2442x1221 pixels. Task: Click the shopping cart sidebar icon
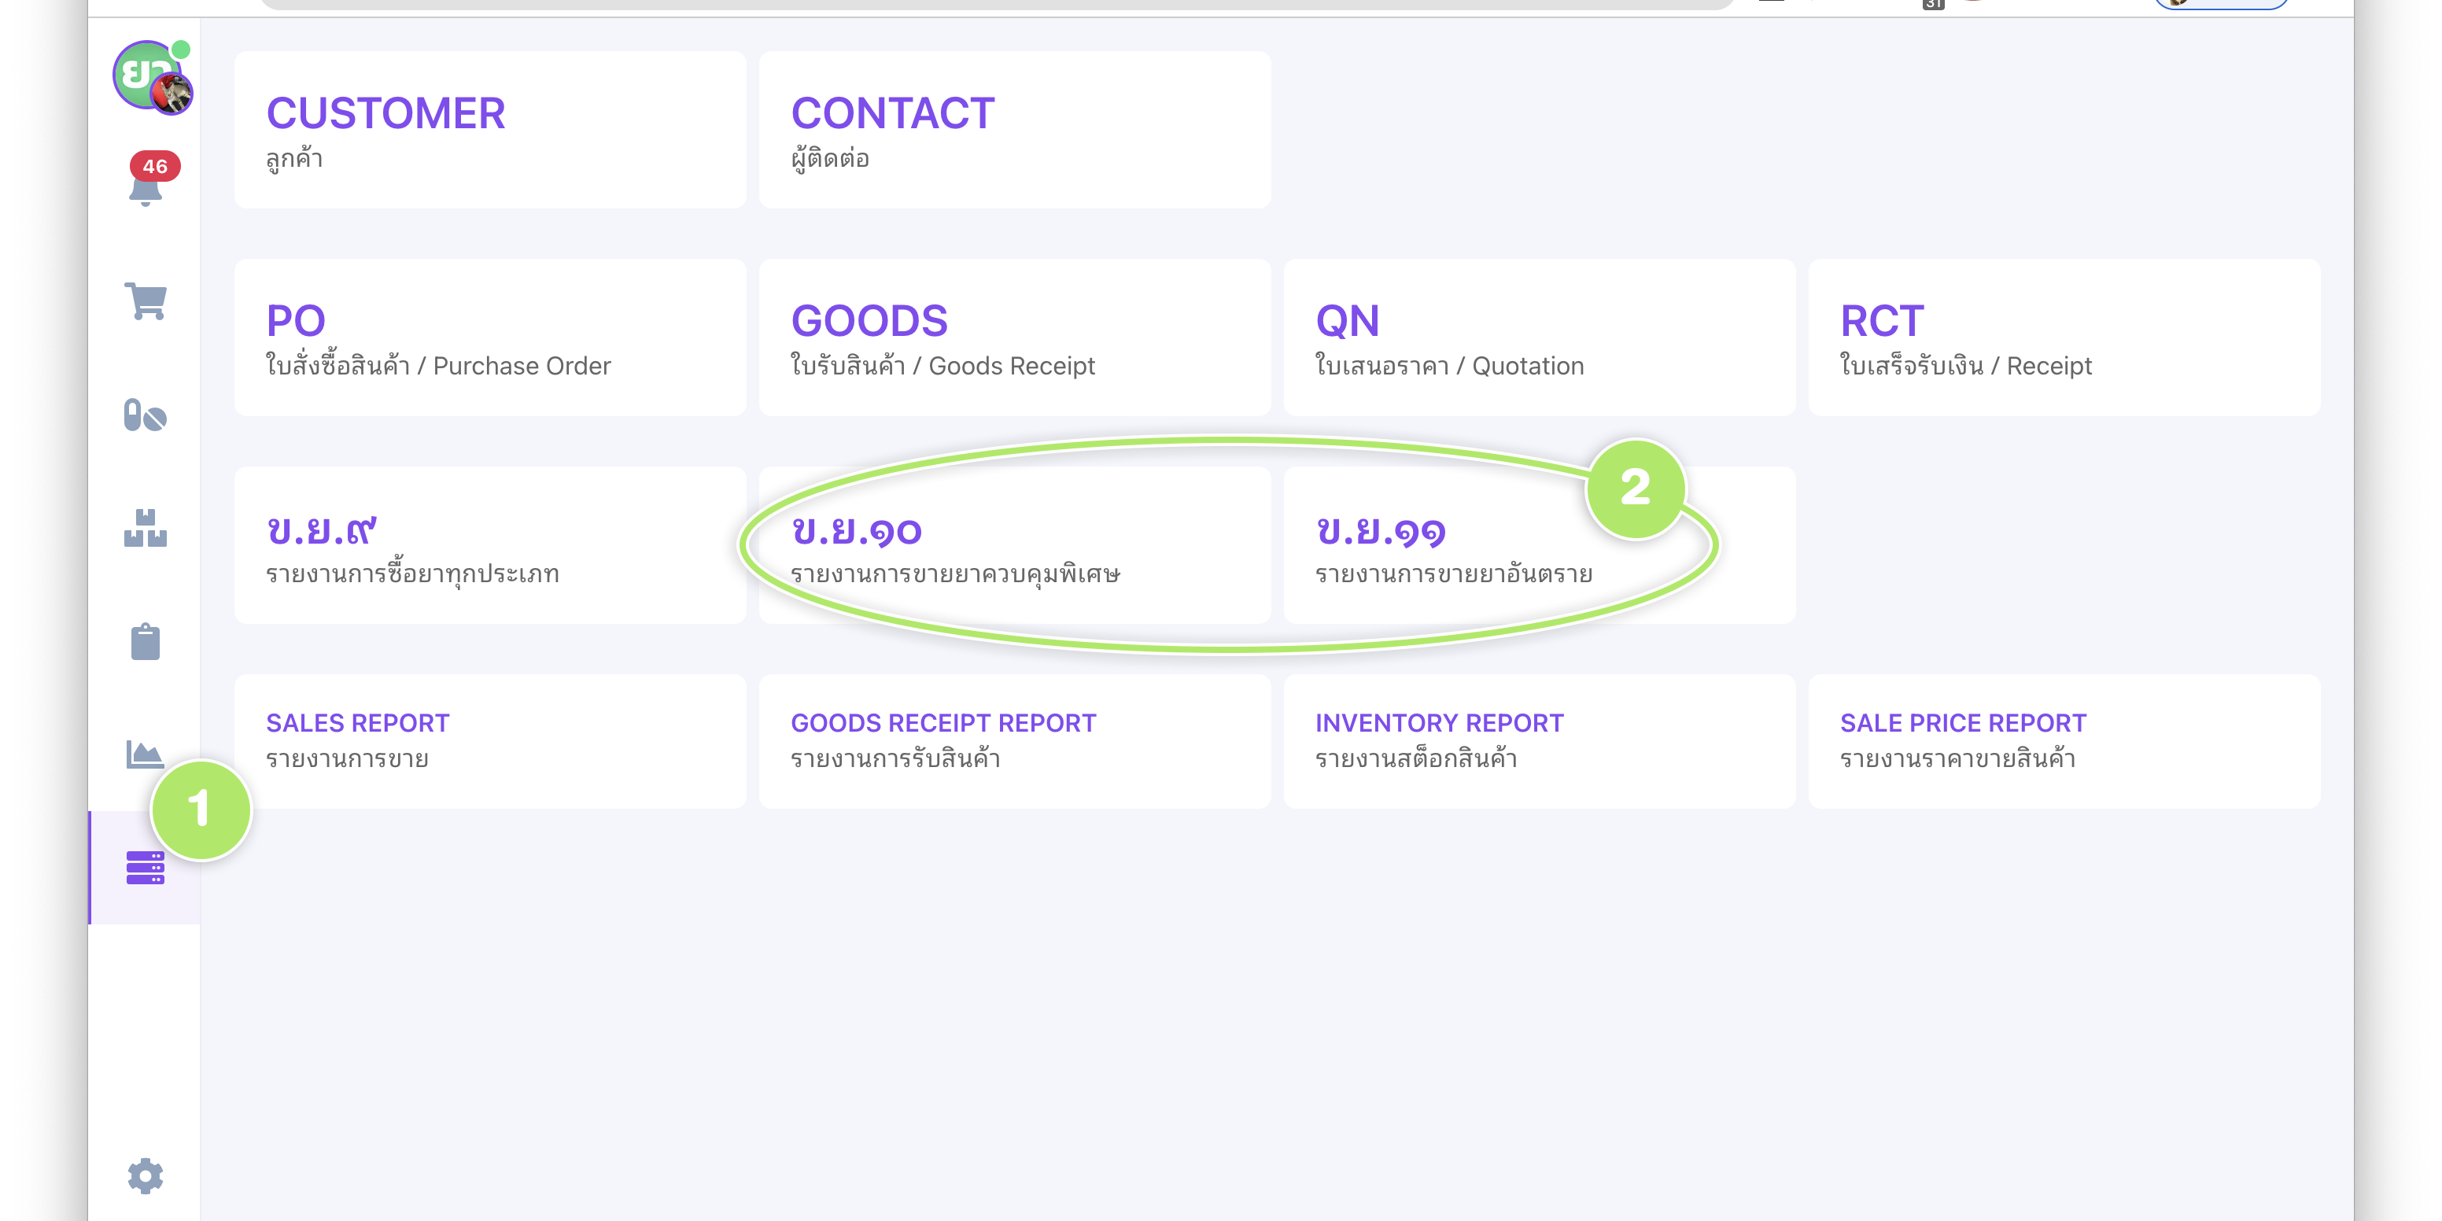click(146, 301)
